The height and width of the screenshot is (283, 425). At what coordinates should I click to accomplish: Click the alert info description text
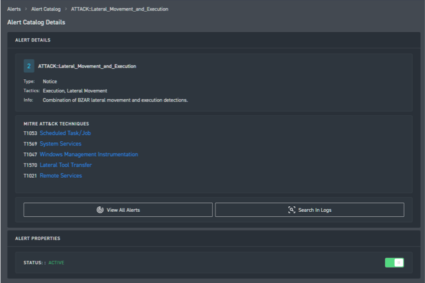click(115, 100)
